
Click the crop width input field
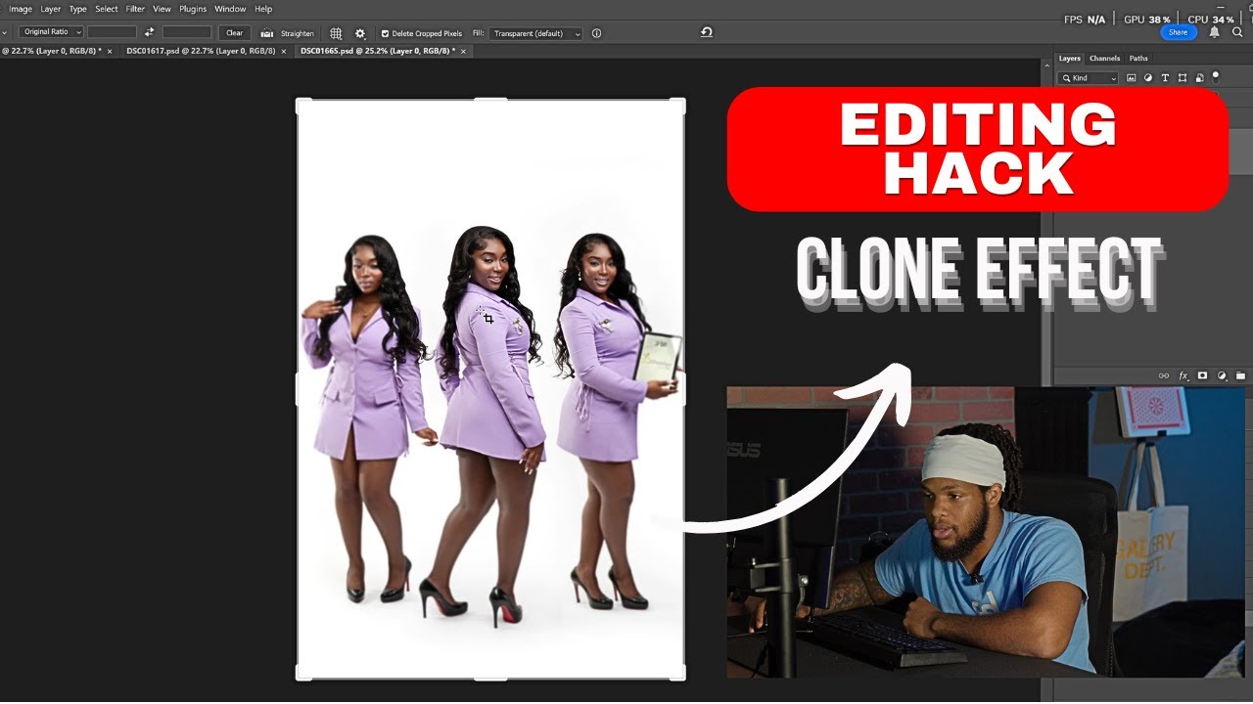click(112, 32)
